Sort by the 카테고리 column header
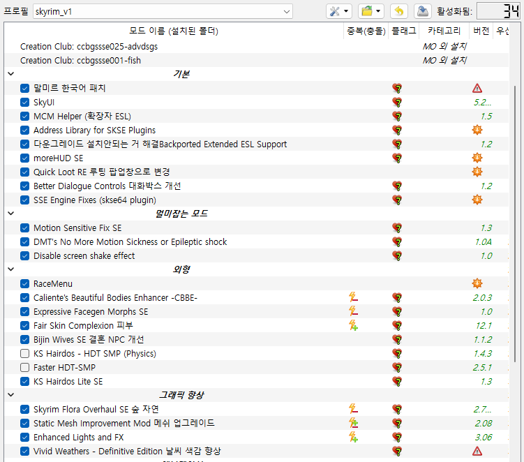Image resolution: width=524 pixels, height=462 pixels. 444,31
